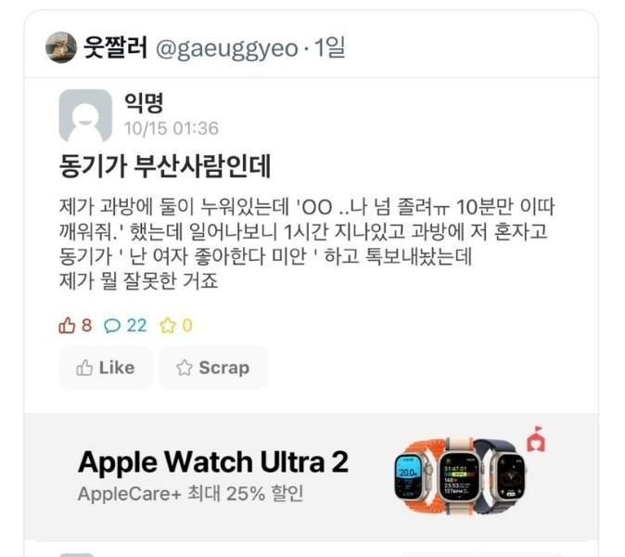Click AppleCare+ 최대 25% 할인 text
The image size is (625, 557).
coord(190,494)
